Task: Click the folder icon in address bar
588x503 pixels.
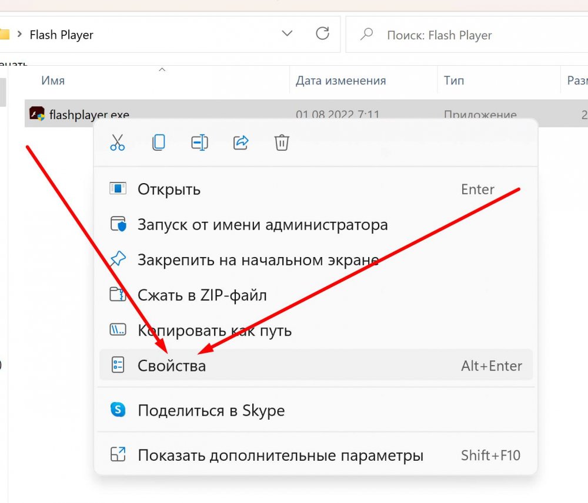Action: click(5, 35)
